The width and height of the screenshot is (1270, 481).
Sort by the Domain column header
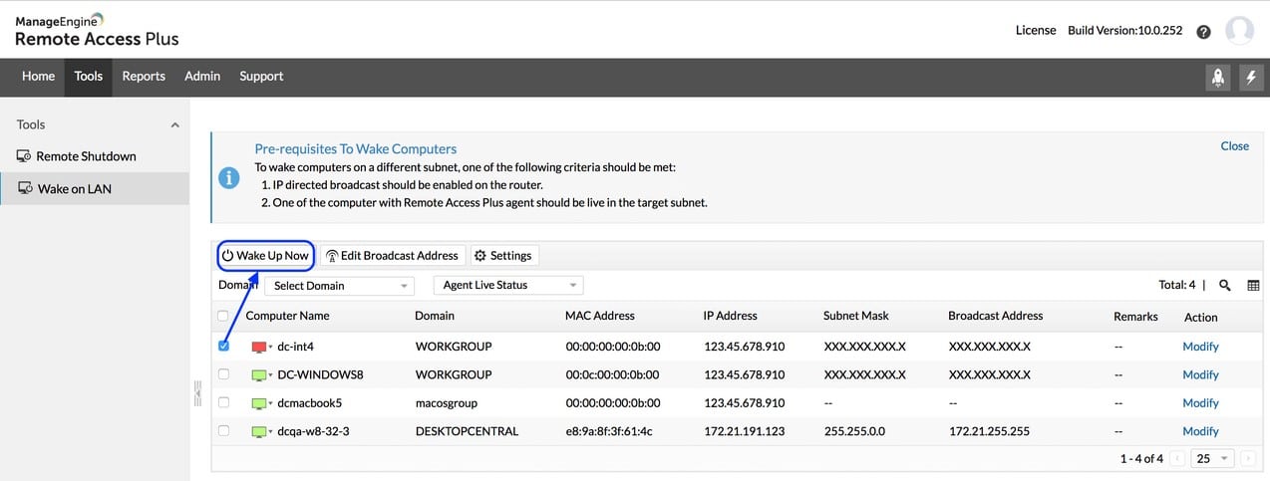435,316
